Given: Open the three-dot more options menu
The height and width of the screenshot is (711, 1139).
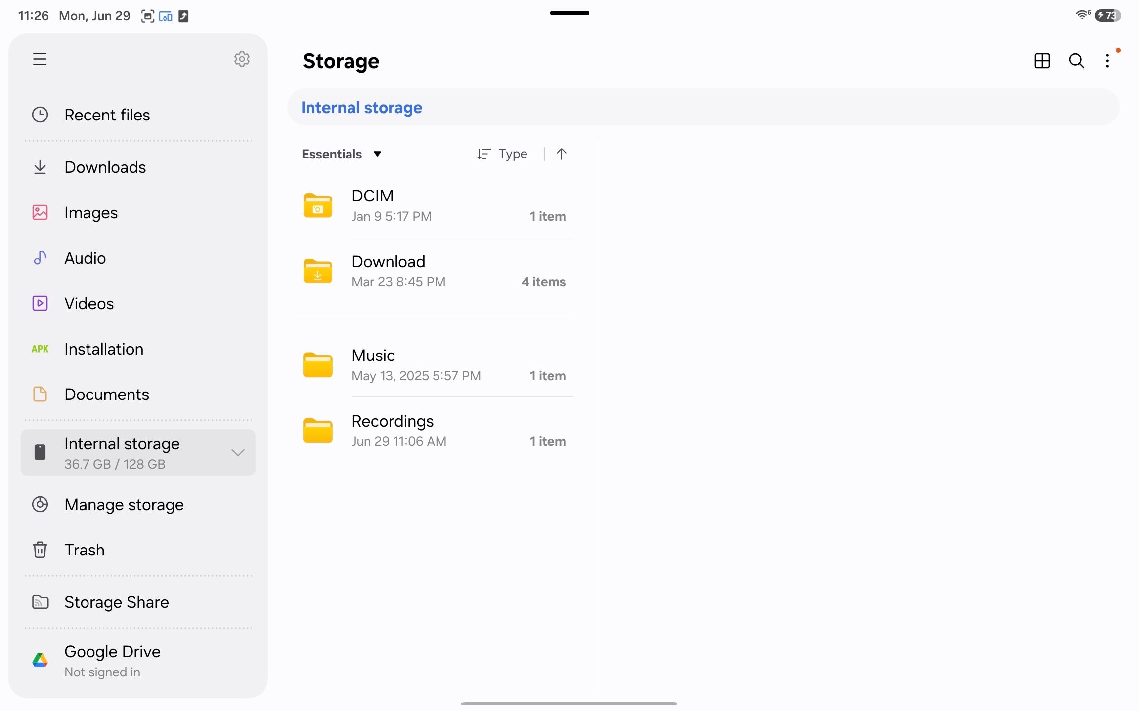Looking at the screenshot, I should (1107, 61).
